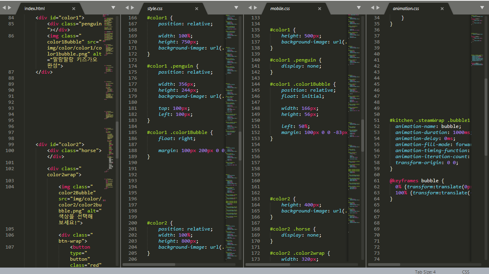Click 'left: 50%;' in mobile.css
489x274 pixels.
295,126
